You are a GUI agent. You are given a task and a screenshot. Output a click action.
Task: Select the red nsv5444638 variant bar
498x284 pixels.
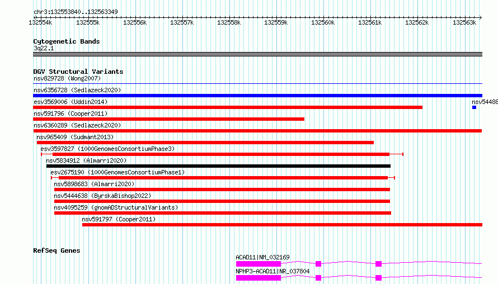click(222, 201)
